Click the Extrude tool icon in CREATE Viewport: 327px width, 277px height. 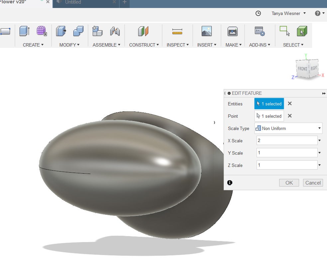(25, 31)
